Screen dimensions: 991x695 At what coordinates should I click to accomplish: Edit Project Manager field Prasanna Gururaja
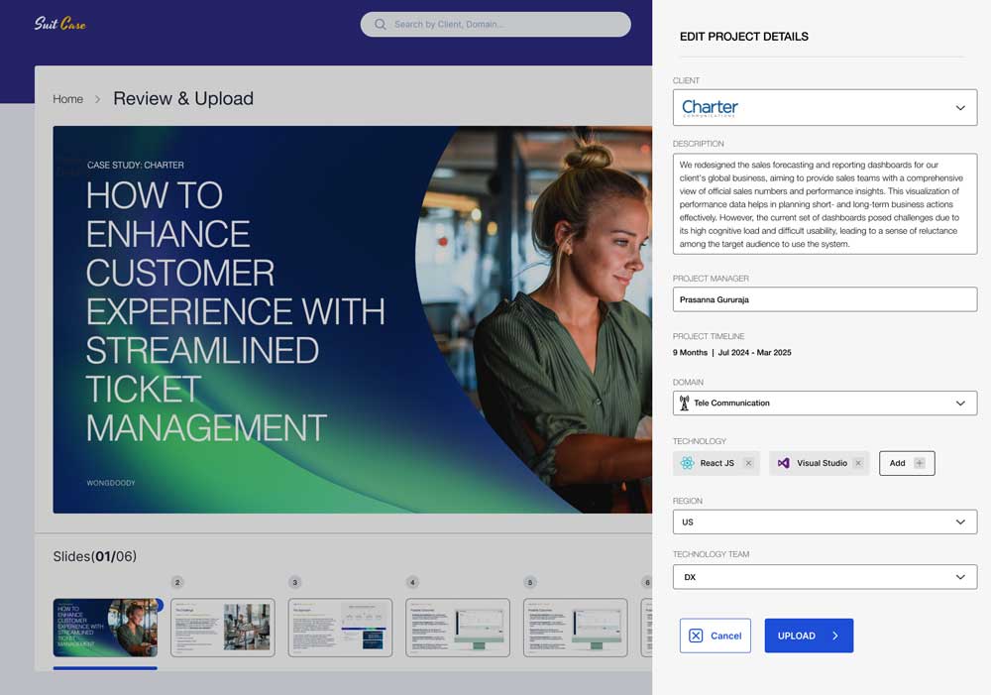pos(825,299)
